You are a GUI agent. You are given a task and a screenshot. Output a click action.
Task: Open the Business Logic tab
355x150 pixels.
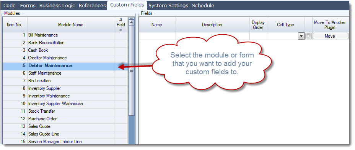(x=57, y=6)
